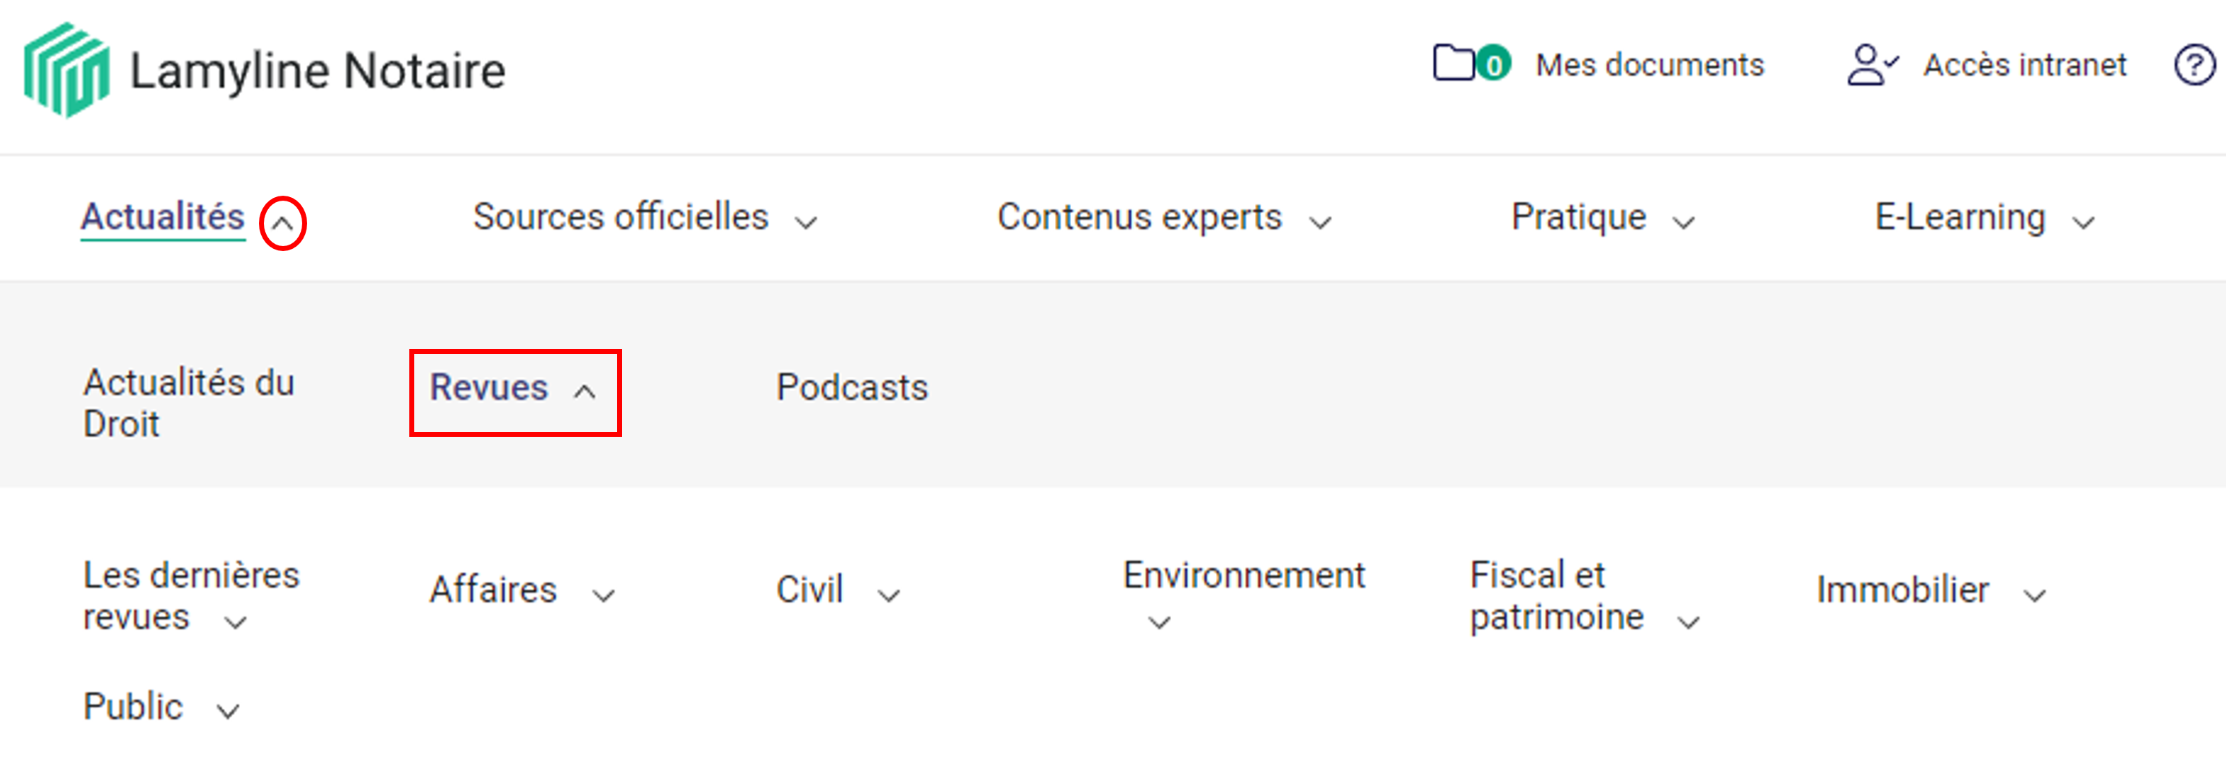Image resolution: width=2226 pixels, height=768 pixels.
Task: Collapse the Revues submenu chevron
Action: pos(585,392)
